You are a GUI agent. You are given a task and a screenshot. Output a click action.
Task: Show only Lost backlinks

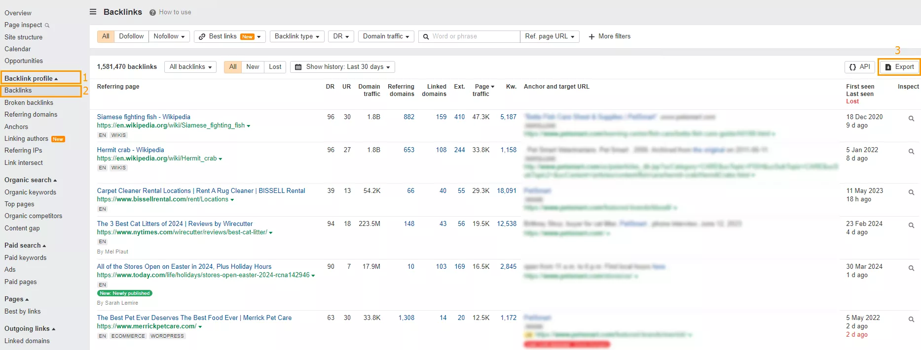[x=275, y=67]
